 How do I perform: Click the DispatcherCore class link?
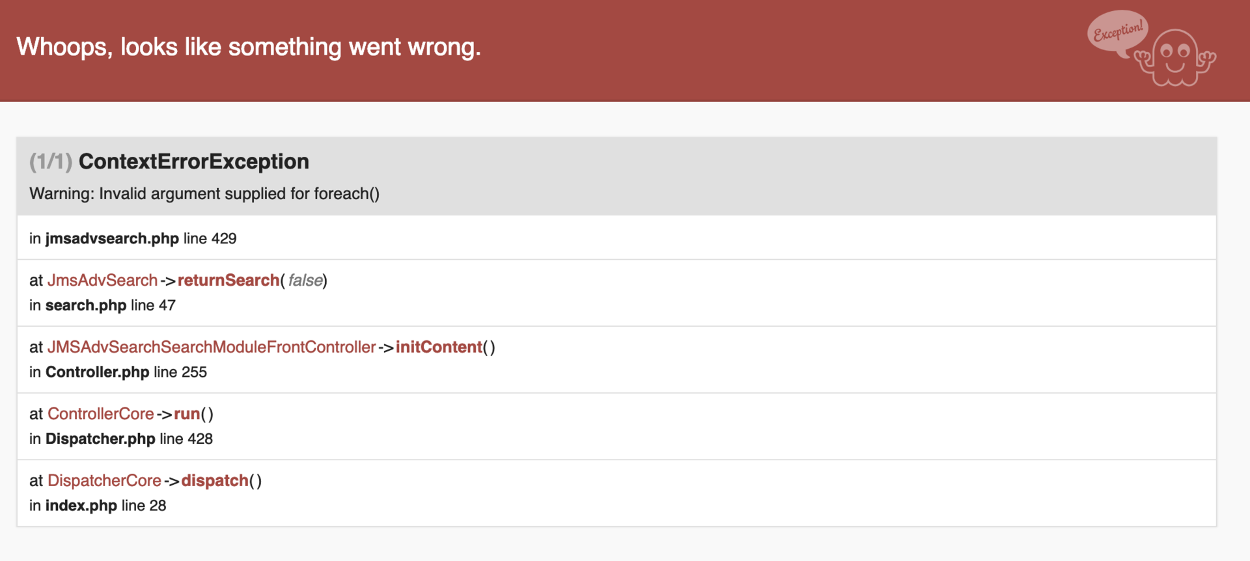click(x=104, y=481)
